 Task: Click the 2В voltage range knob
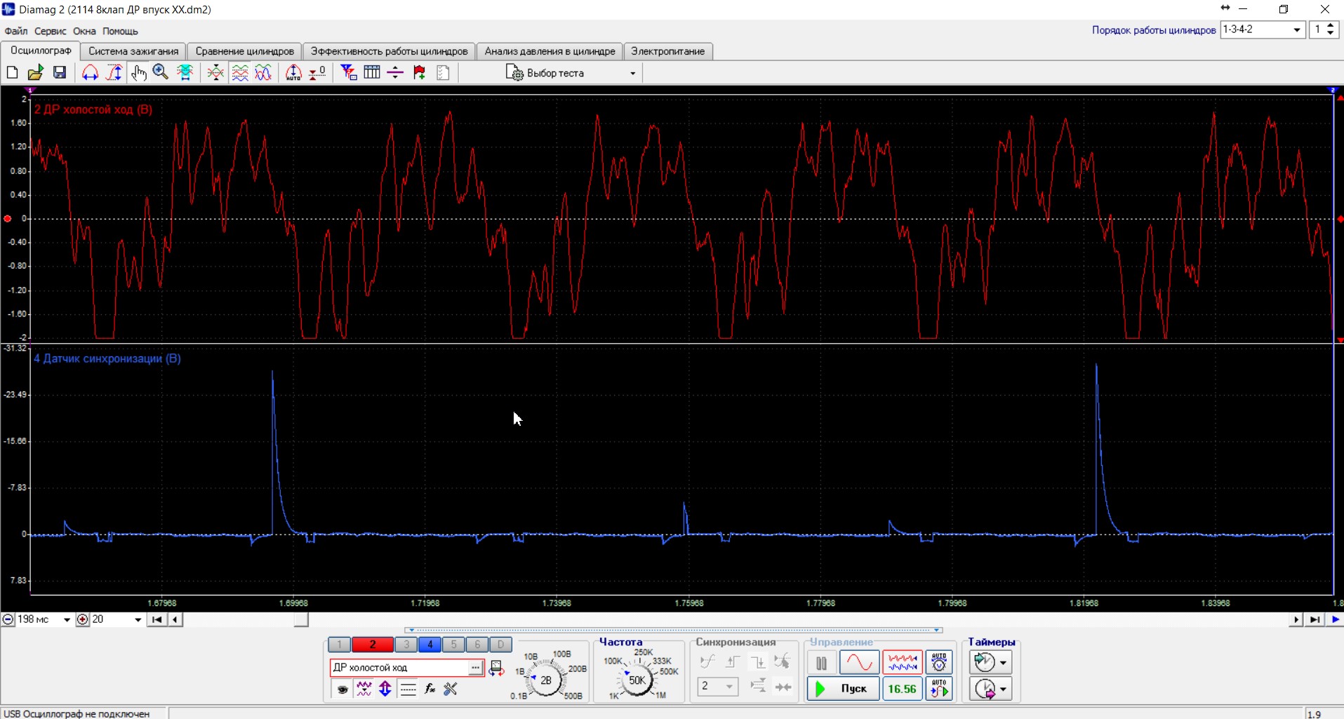coord(545,680)
